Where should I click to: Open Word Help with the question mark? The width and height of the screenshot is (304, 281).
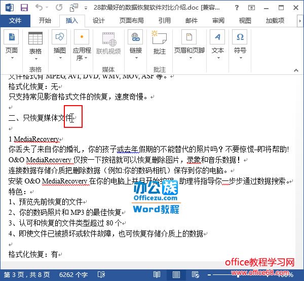(237, 8)
